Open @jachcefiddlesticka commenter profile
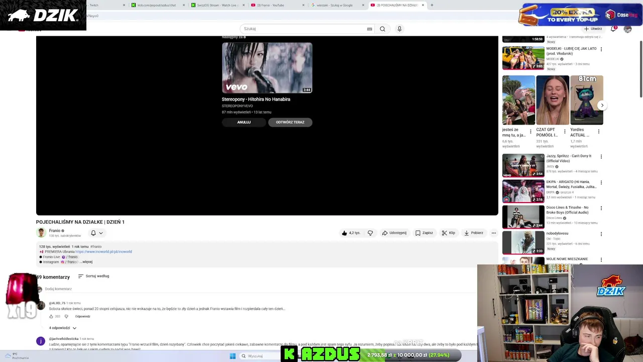This screenshot has width=643, height=362. point(64,339)
